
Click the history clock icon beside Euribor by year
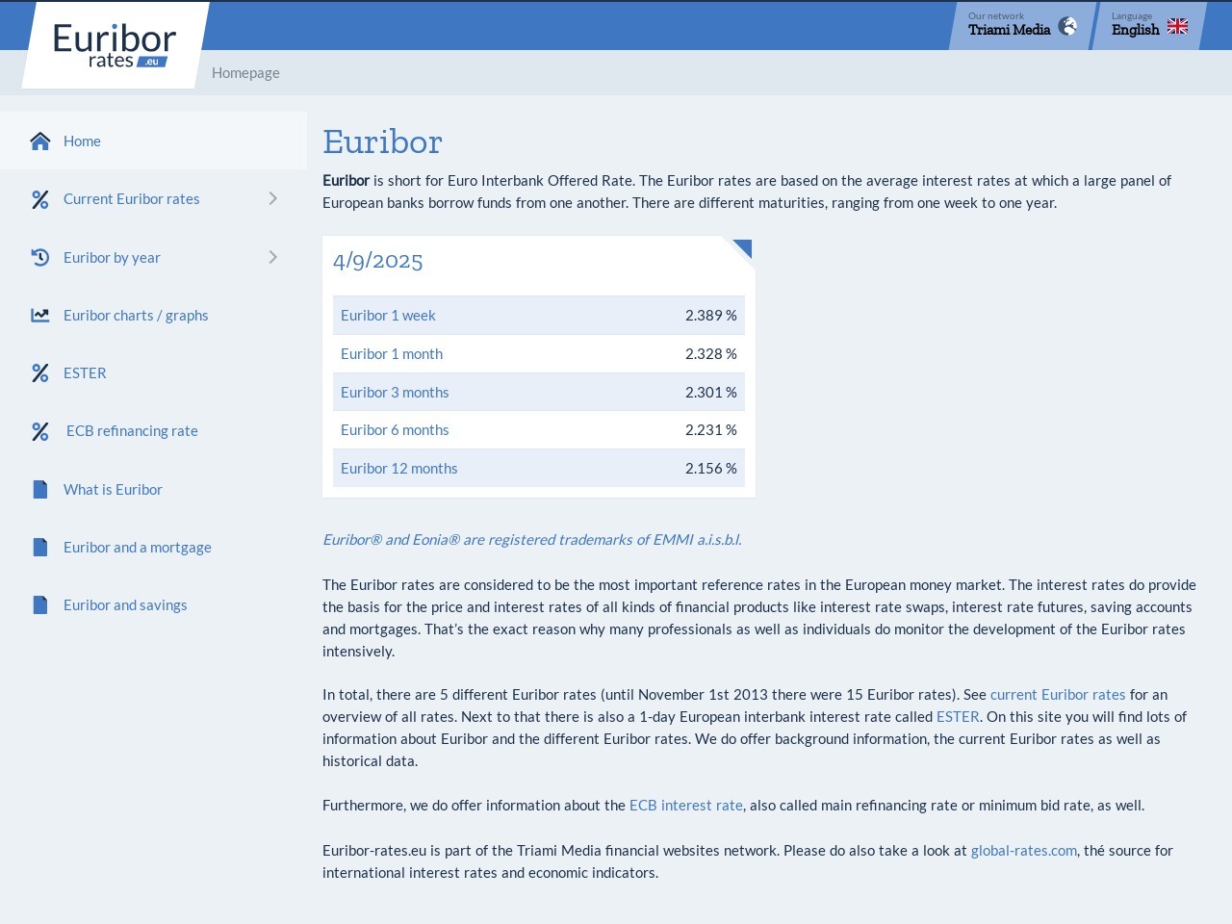pos(40,257)
